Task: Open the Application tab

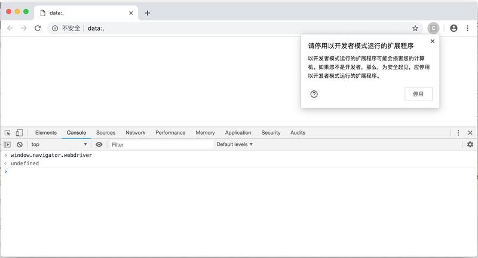Action: [x=238, y=133]
